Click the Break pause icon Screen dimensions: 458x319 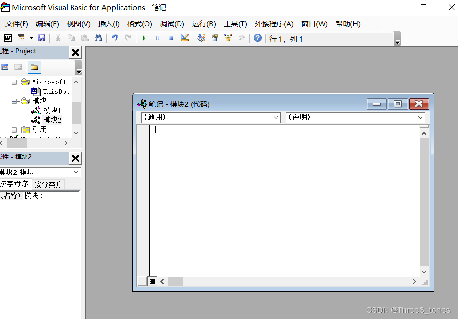coord(158,38)
